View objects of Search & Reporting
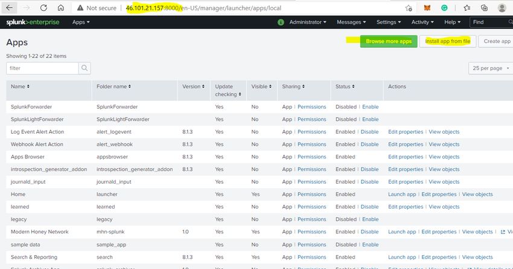The height and width of the screenshot is (269, 513). [x=477, y=257]
